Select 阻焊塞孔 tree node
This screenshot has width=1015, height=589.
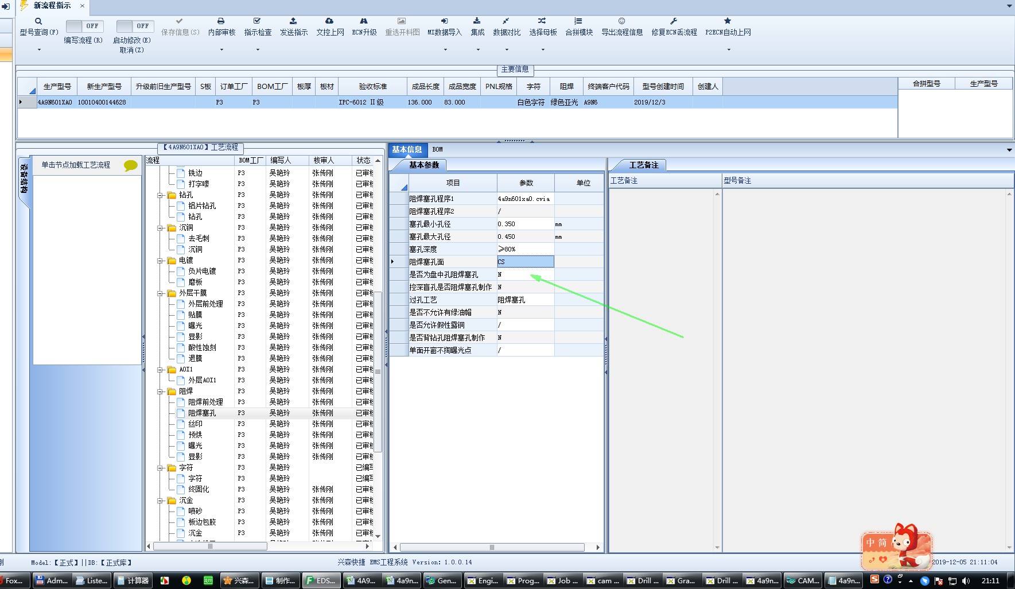(x=202, y=413)
